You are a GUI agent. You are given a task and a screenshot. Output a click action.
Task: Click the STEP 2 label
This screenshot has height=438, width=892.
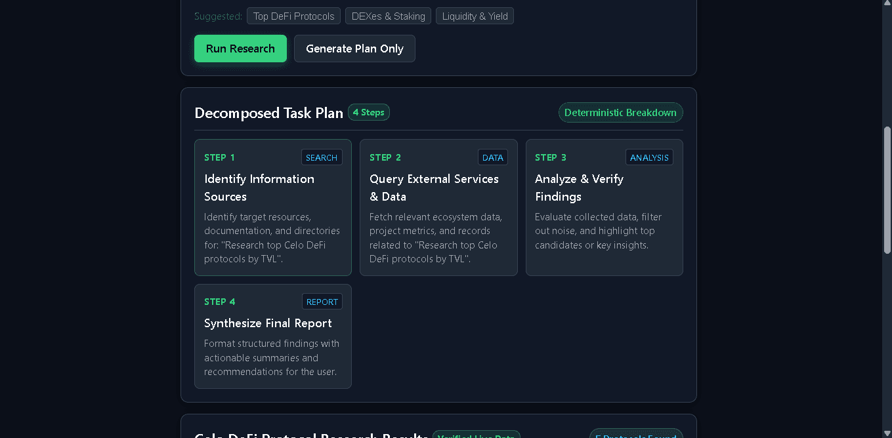(x=385, y=157)
